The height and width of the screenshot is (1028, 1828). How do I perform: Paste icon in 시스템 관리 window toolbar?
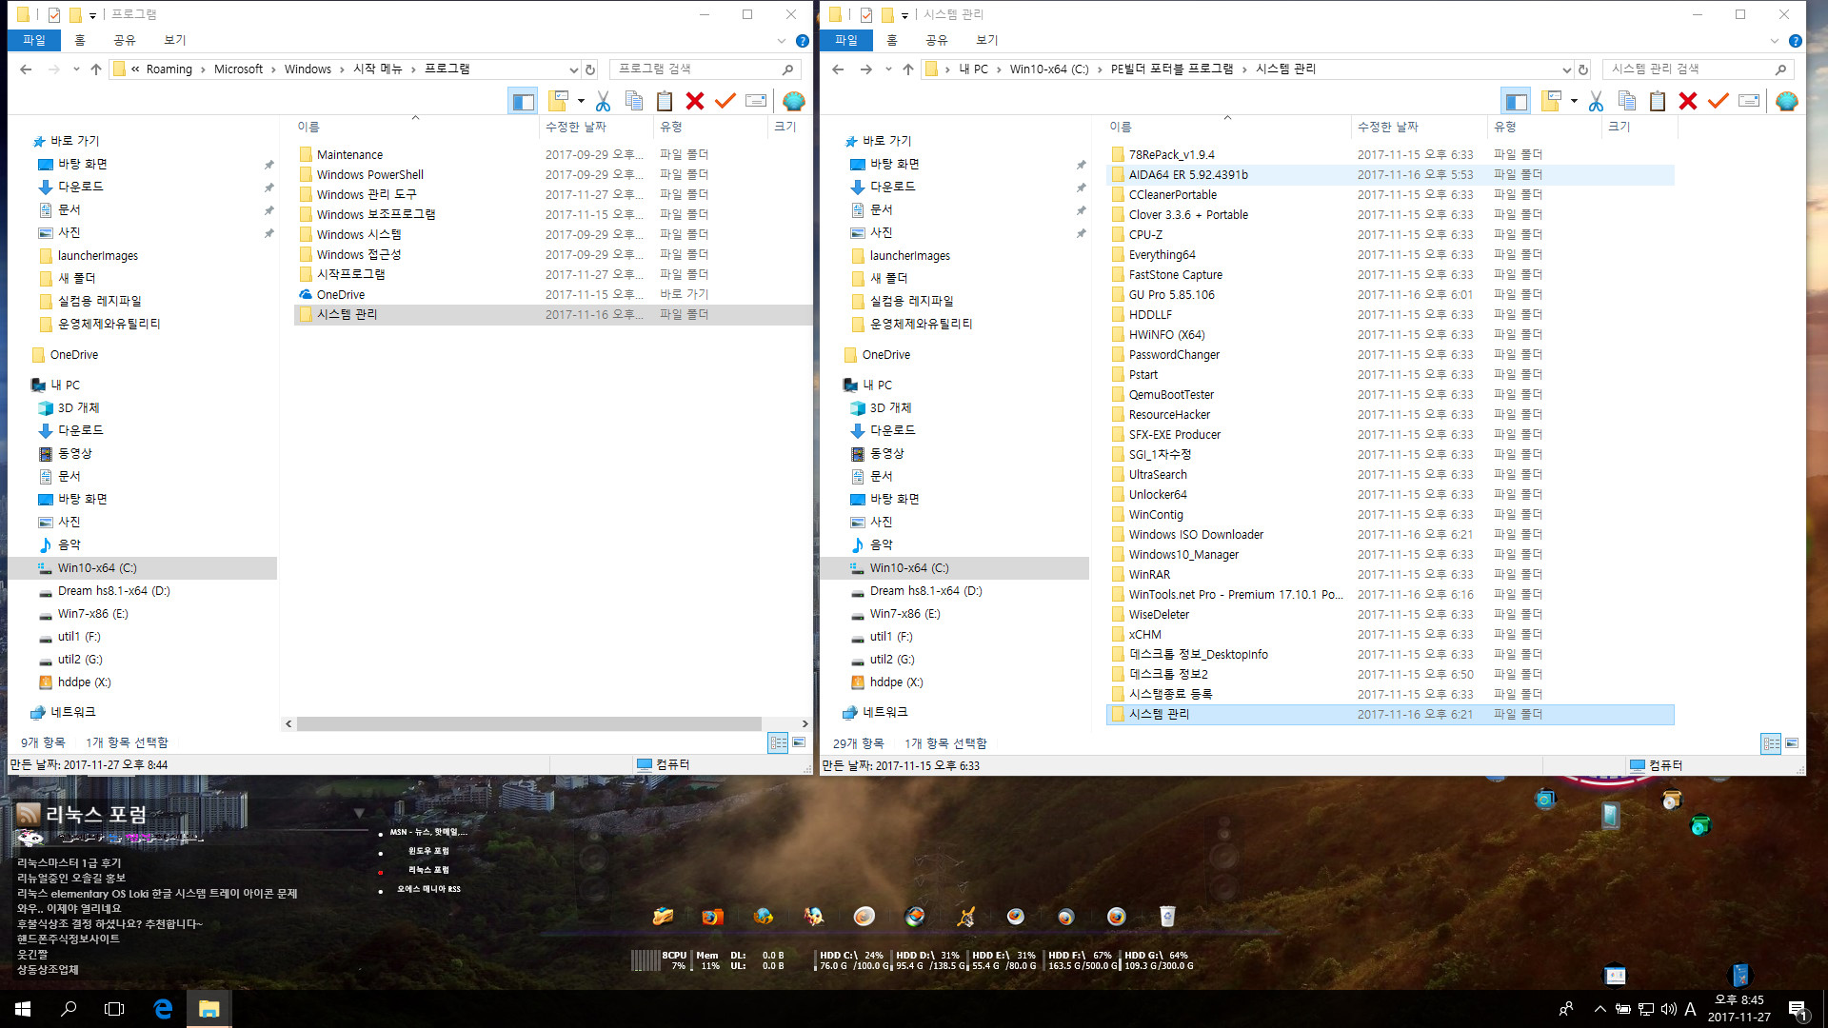1658,101
